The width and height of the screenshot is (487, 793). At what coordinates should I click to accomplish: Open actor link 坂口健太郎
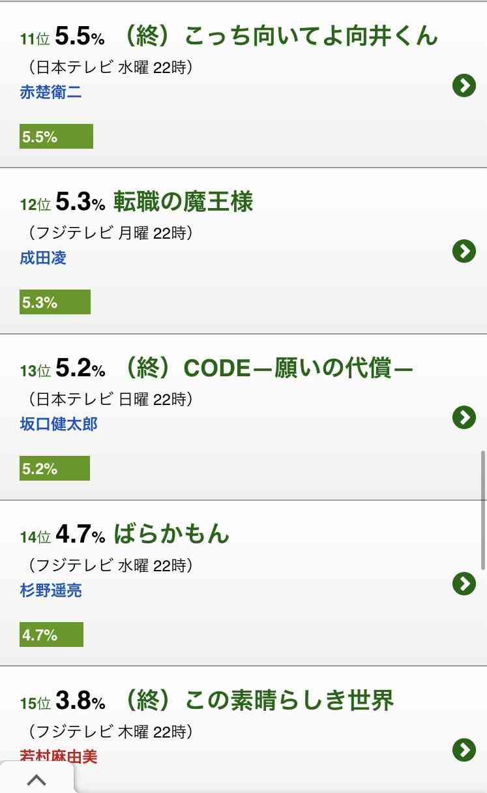[x=59, y=424]
